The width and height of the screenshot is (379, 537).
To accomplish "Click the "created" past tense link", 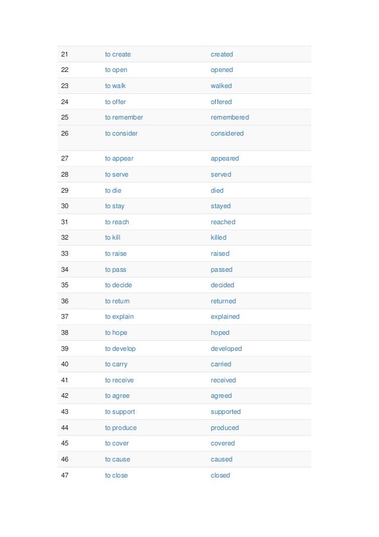I will pyautogui.click(x=222, y=54).
